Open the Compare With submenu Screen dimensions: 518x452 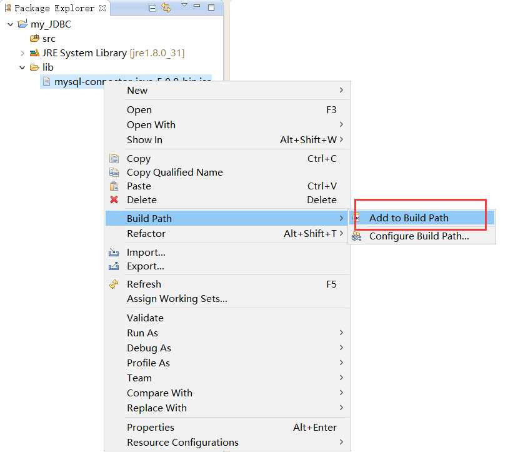point(227,393)
